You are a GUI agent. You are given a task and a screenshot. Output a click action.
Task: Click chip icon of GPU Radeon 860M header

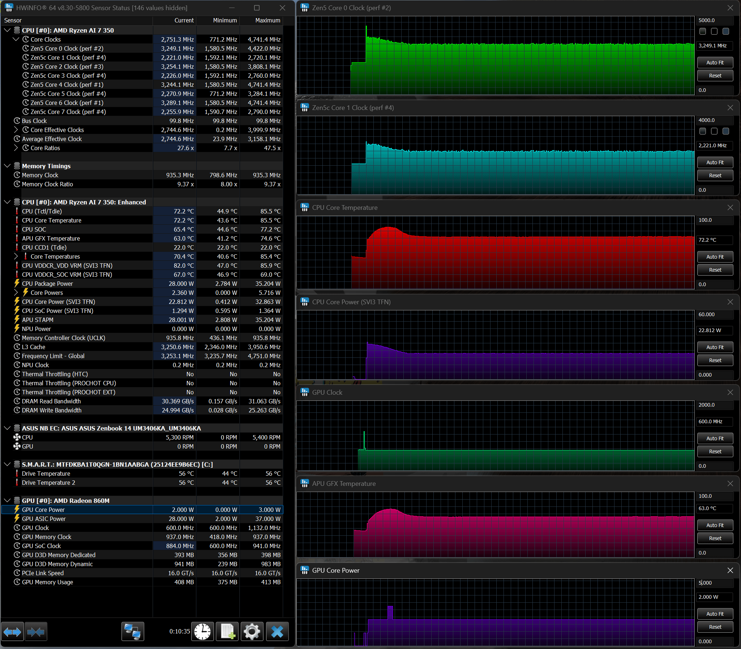tap(17, 501)
